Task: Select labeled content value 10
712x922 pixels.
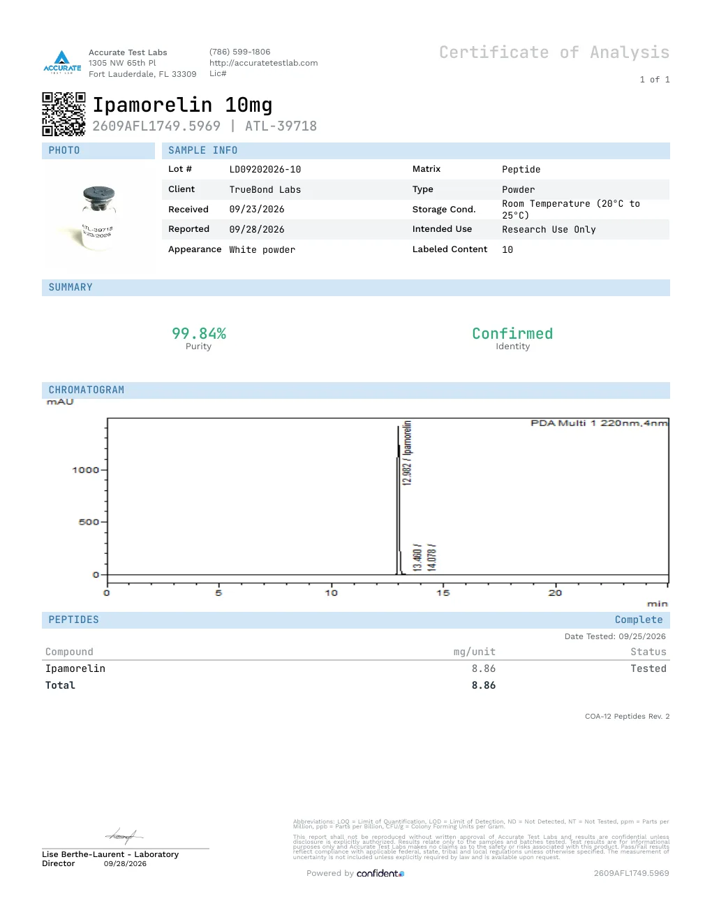Action: 507,250
